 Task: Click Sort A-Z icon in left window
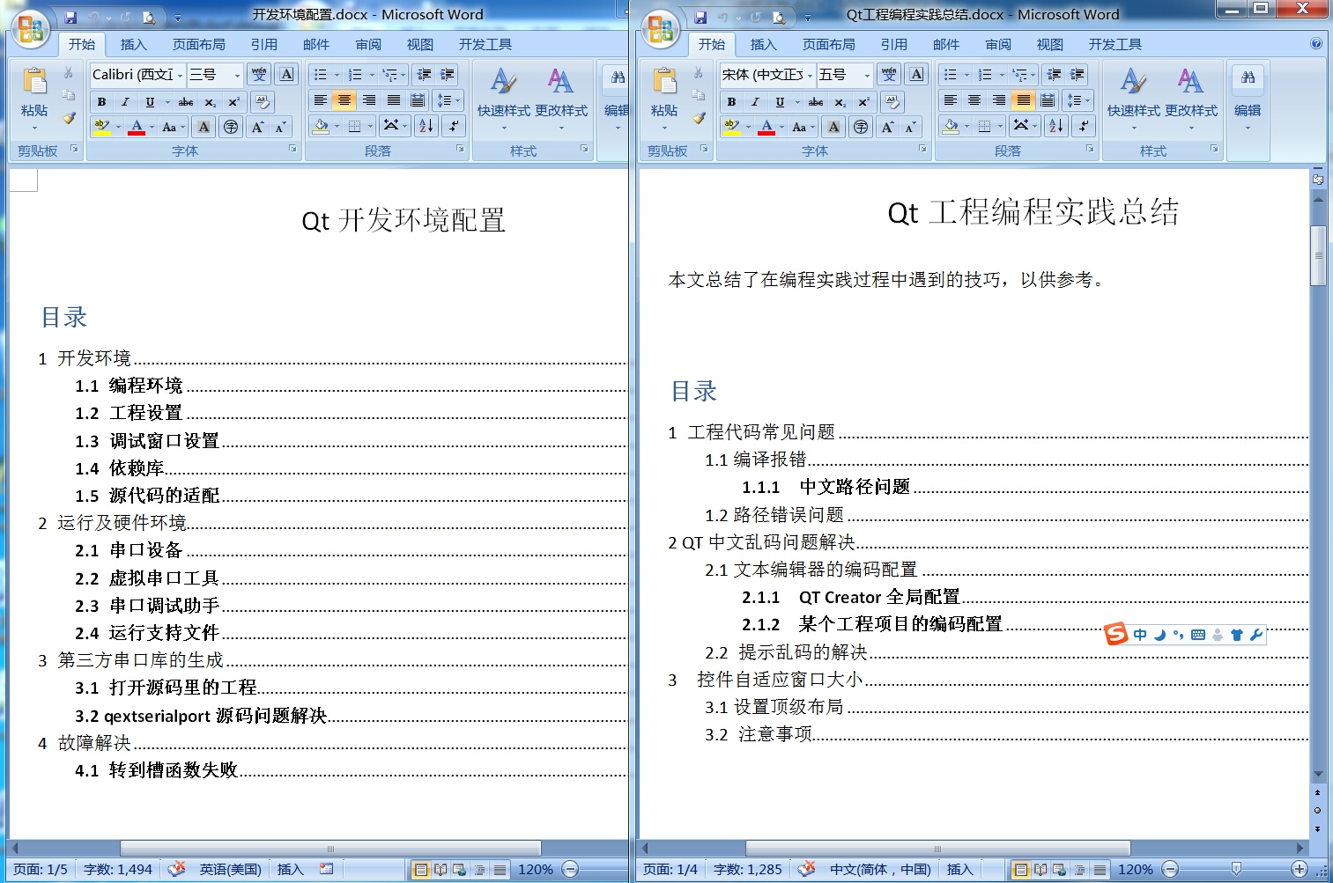pyautogui.click(x=426, y=126)
